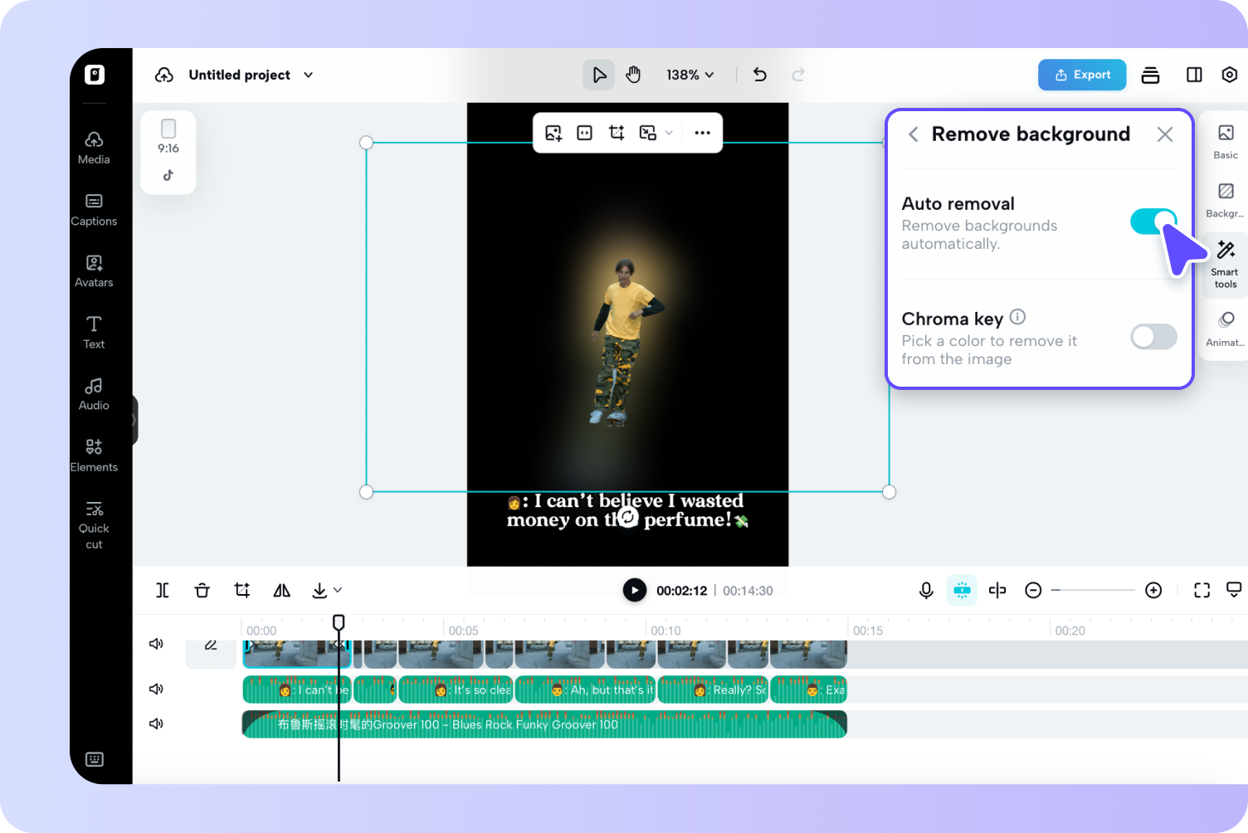This screenshot has height=833, width=1248.
Task: Click the timeline playhead marker
Action: click(x=339, y=622)
